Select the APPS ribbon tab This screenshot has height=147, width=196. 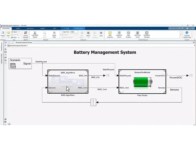click(x=54, y=28)
